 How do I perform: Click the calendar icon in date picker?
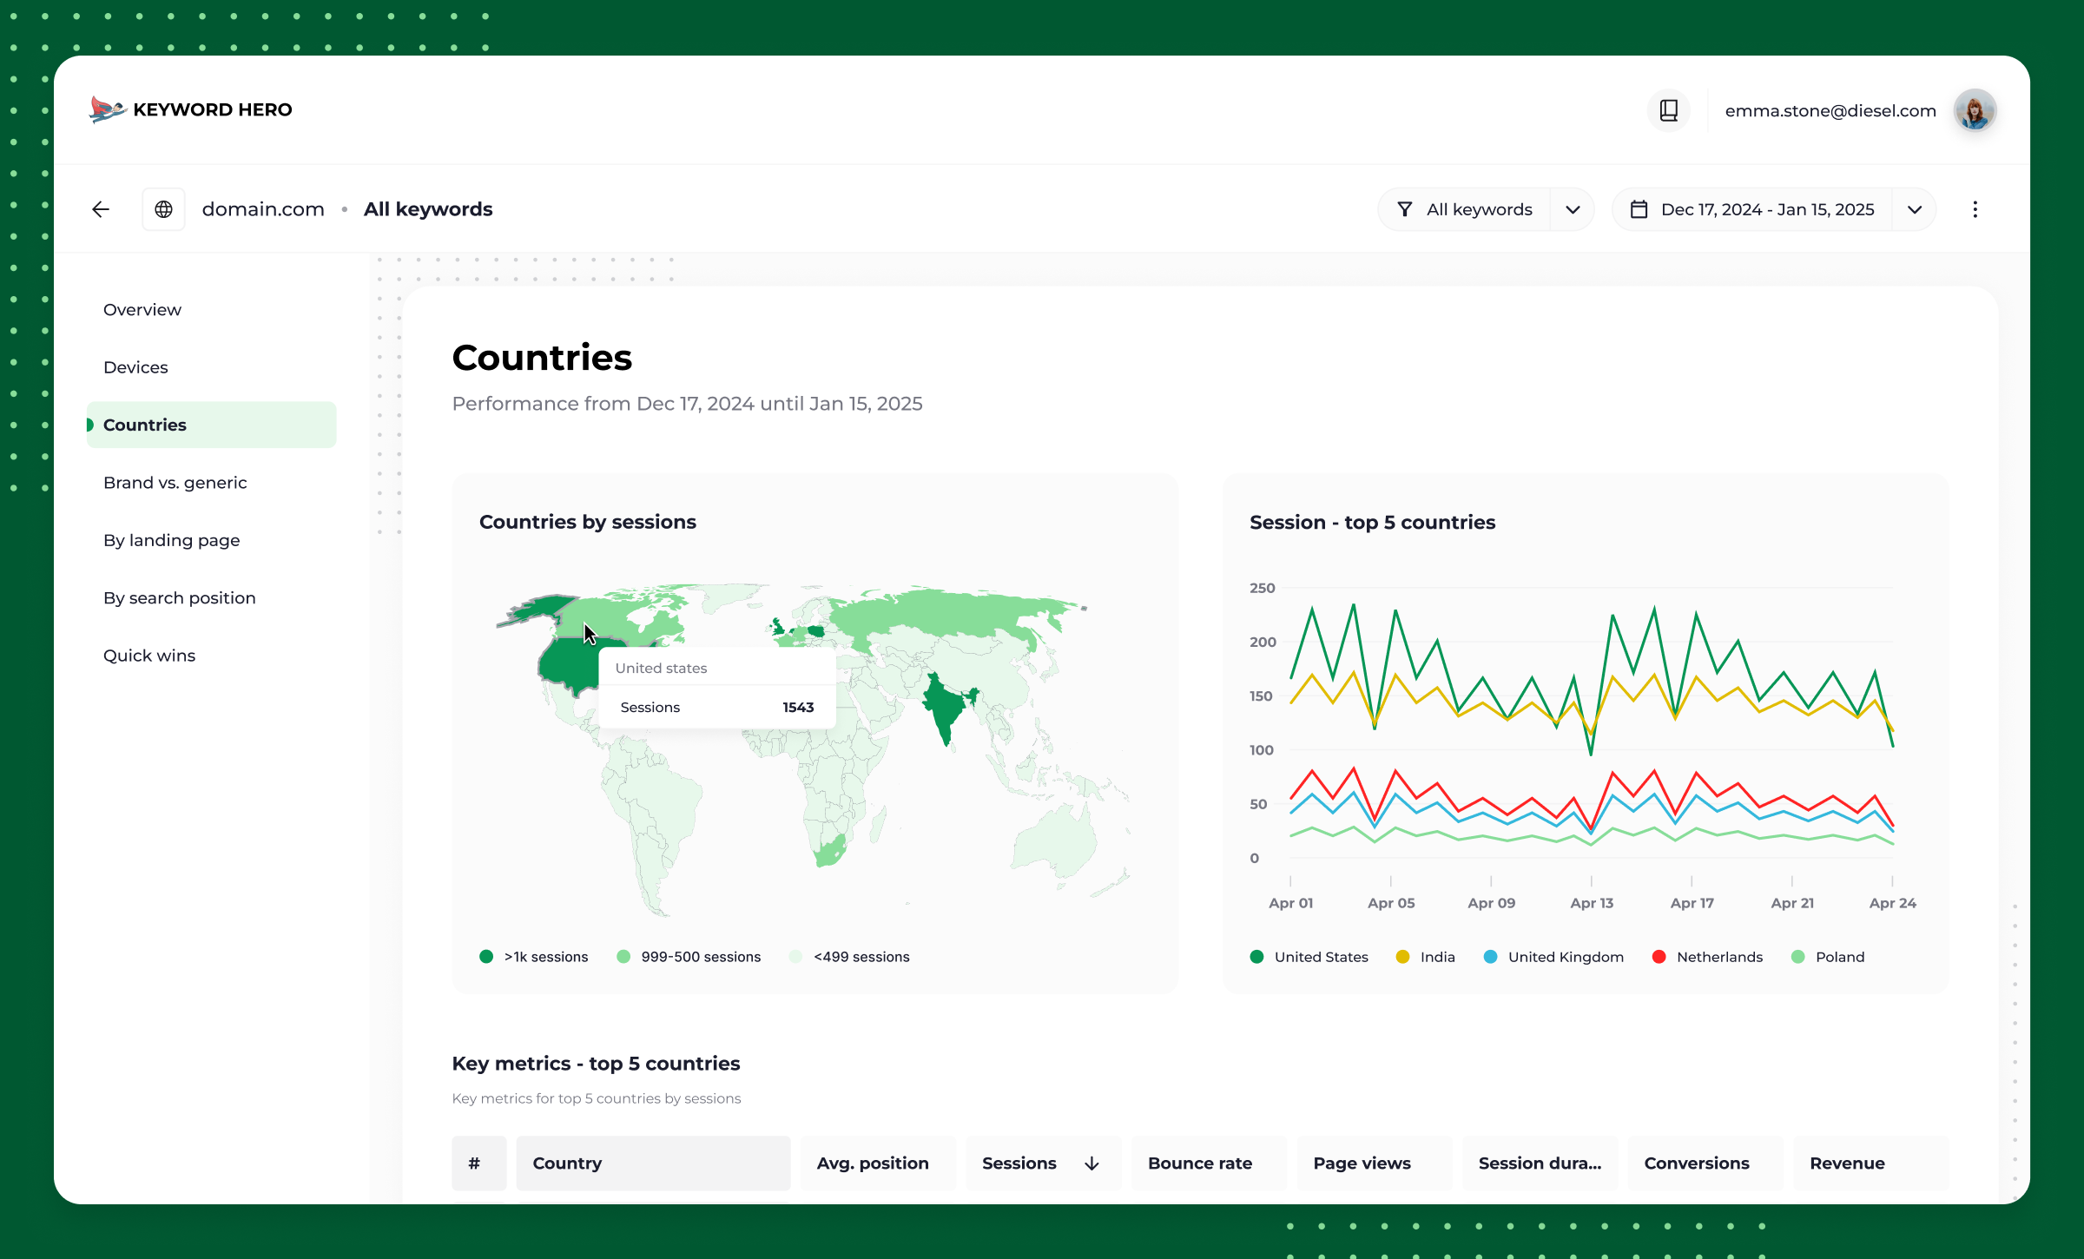point(1639,209)
